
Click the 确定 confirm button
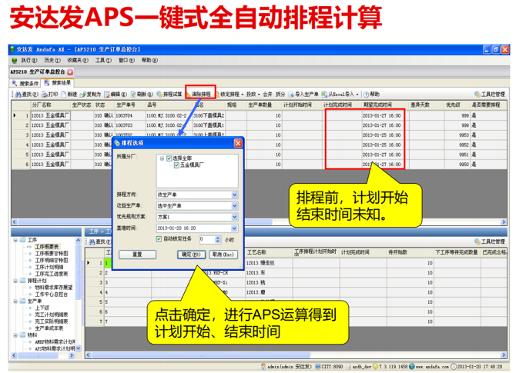191,255
